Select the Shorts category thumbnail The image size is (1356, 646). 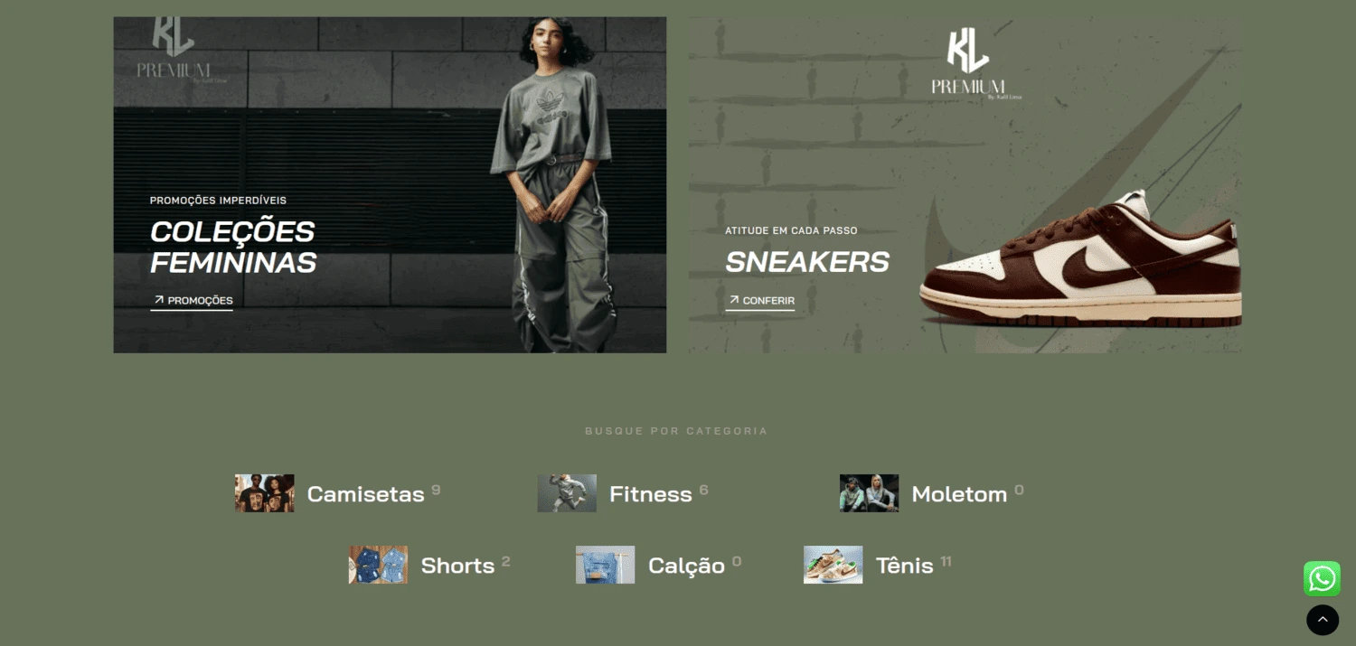(x=378, y=565)
